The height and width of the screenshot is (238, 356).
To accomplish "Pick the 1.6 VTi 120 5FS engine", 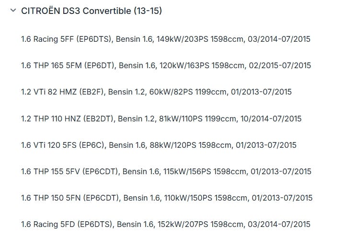I will [x=159, y=145].
